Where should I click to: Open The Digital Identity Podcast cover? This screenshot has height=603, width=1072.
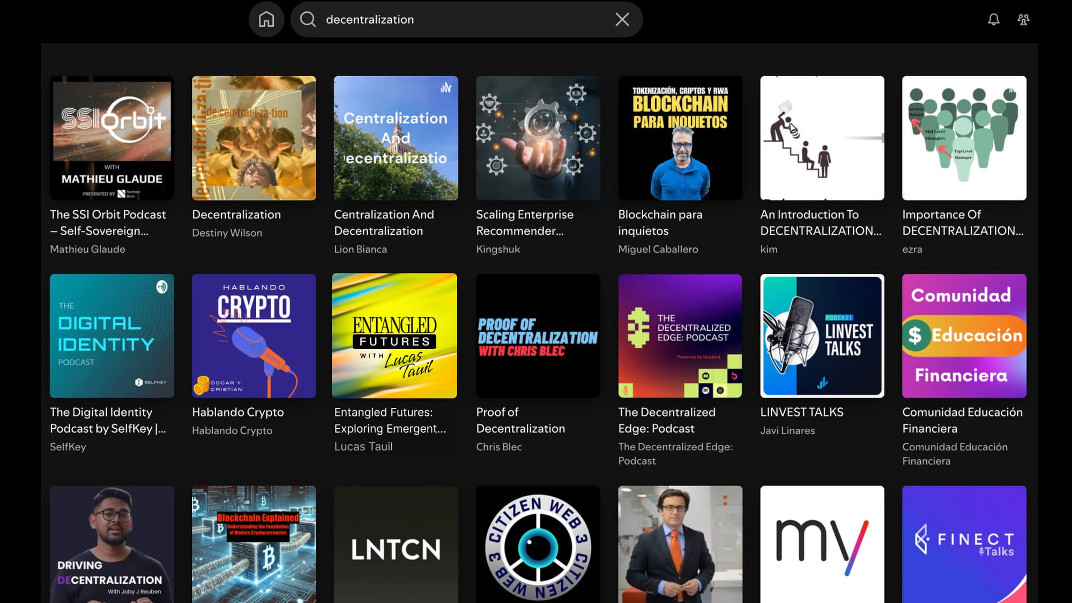click(112, 336)
